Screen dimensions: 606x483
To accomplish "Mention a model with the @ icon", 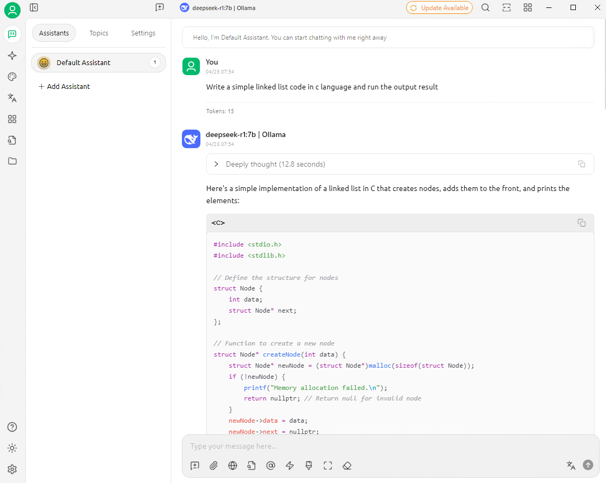I will (x=271, y=466).
